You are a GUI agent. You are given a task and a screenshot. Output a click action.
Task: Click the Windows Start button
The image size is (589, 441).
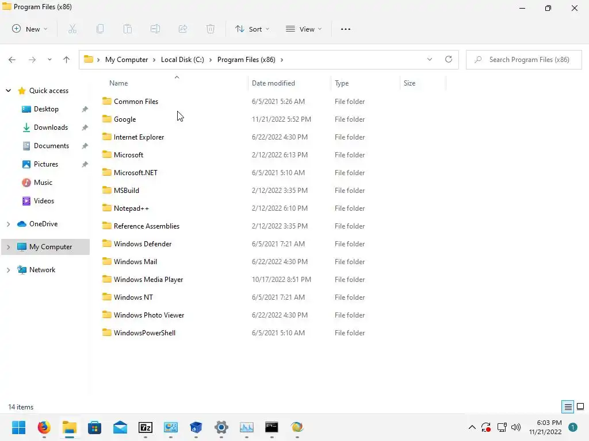pos(18,427)
